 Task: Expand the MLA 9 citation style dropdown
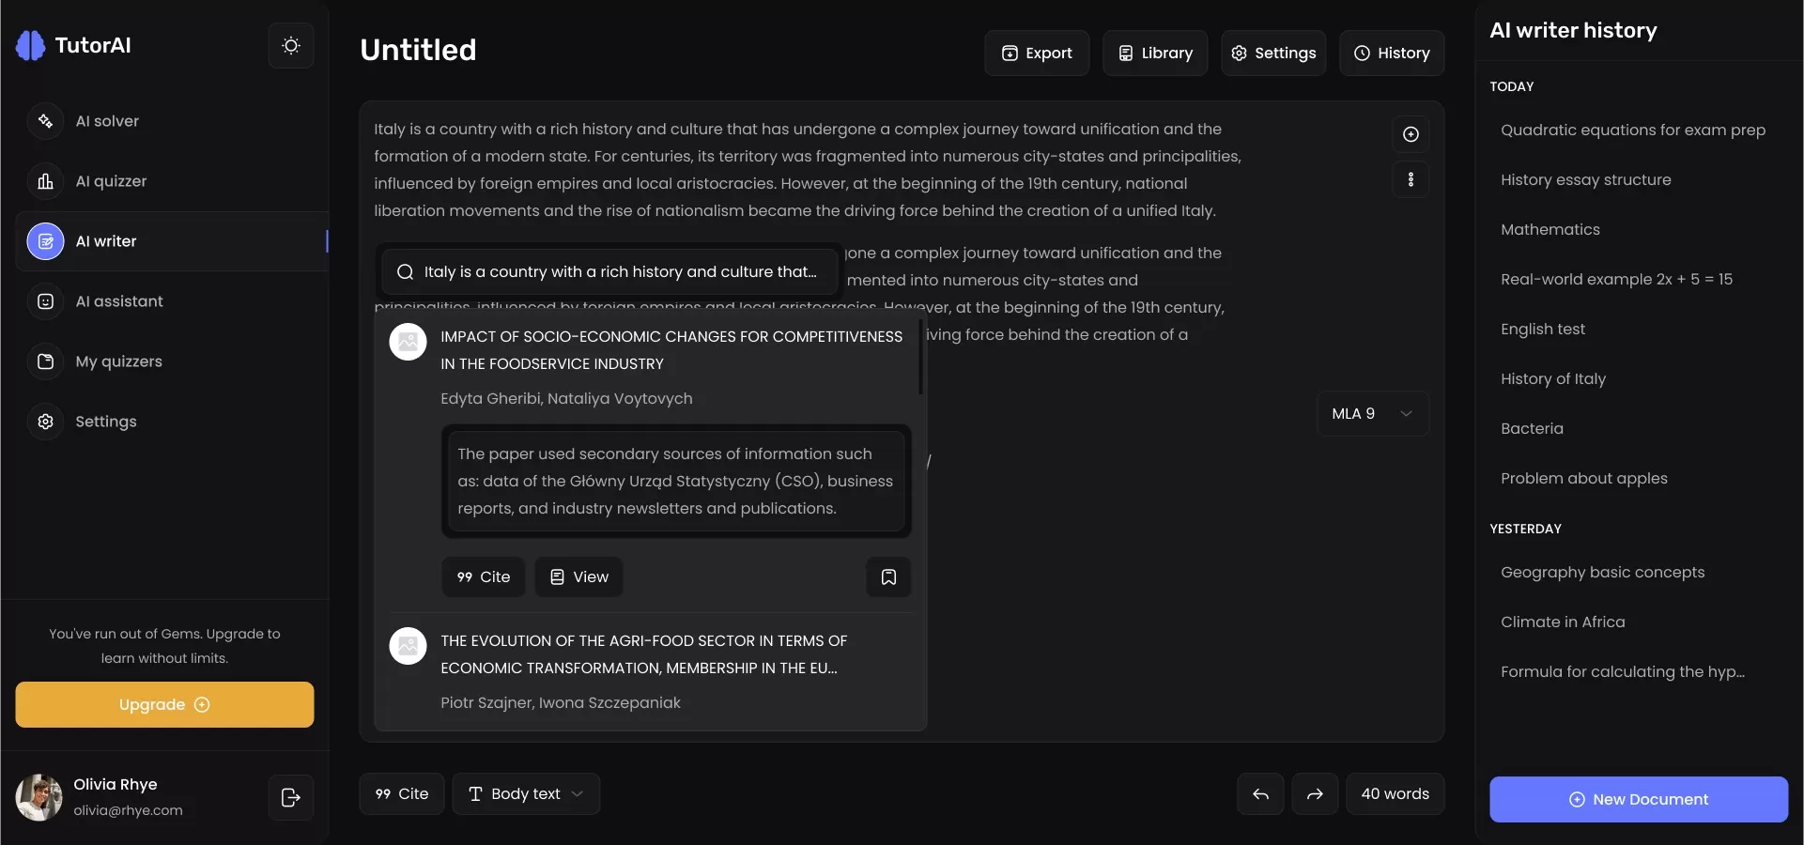coord(1372,414)
